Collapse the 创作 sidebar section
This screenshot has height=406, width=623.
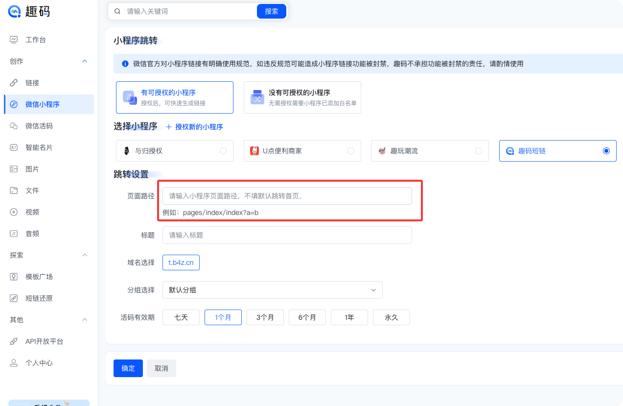coord(84,61)
